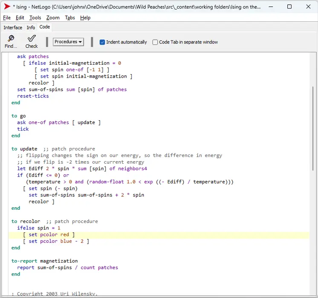Screen dimensions: 318x298
Task: Click 'report sum-of-spins / count patches' line
Action: click(67, 268)
